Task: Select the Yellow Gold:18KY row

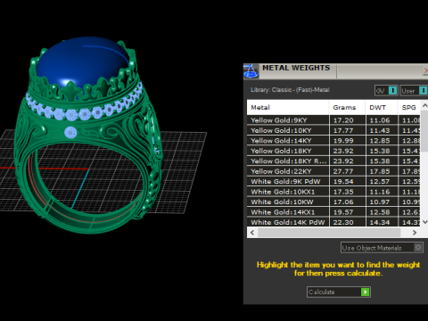Action: [333, 151]
